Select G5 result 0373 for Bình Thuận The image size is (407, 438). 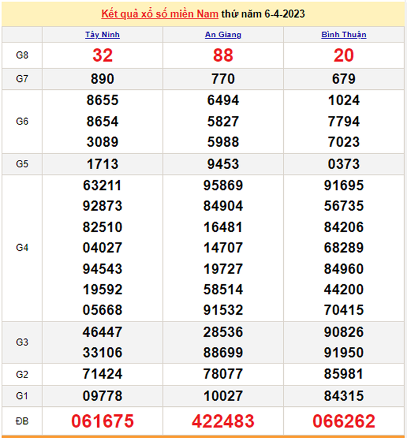coord(344,164)
